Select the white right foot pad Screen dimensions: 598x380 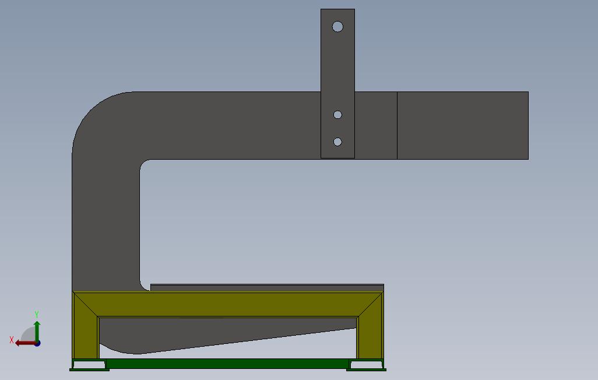tap(366, 365)
